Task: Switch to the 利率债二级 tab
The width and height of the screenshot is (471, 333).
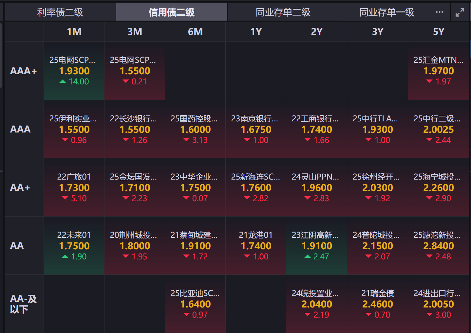Action: 60,12
